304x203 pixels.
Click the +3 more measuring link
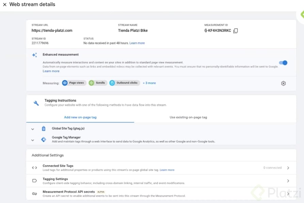click(x=149, y=83)
